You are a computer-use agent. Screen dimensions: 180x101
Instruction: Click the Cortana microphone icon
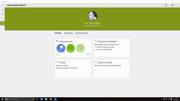(33, 99)
